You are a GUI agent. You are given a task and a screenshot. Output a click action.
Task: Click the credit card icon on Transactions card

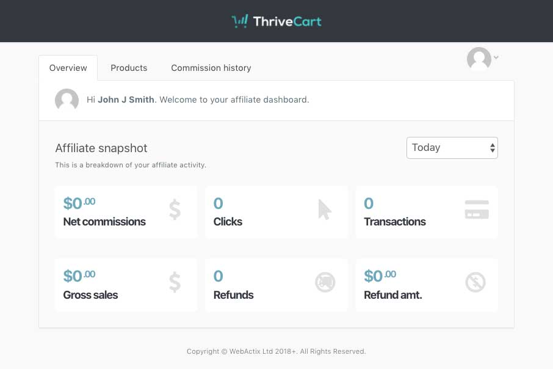click(476, 209)
